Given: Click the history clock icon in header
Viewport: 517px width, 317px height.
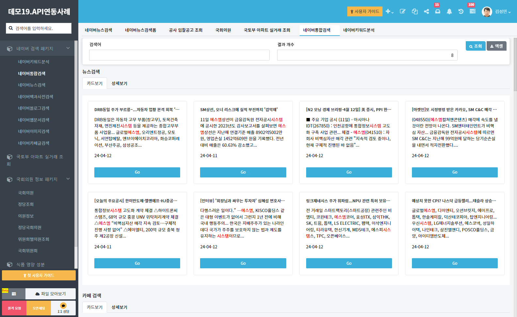Looking at the screenshot, I should [461, 11].
